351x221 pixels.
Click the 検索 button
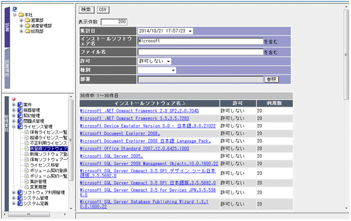point(87,10)
